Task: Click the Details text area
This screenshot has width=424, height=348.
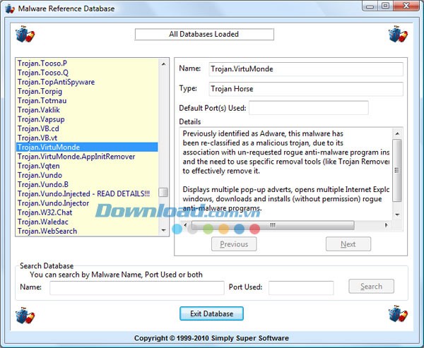Action: click(286, 174)
